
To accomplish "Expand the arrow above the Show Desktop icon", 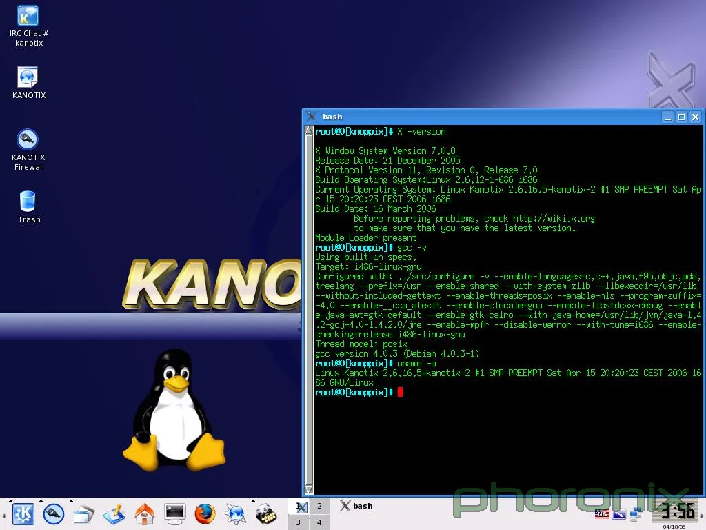I will point(71,501).
